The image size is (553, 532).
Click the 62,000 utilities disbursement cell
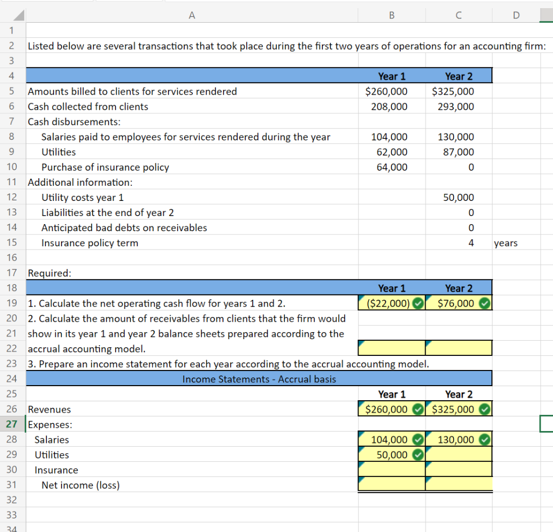coord(392,152)
